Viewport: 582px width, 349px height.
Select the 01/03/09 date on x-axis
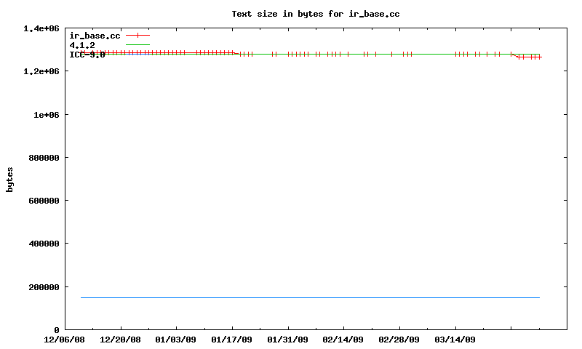[x=176, y=340]
